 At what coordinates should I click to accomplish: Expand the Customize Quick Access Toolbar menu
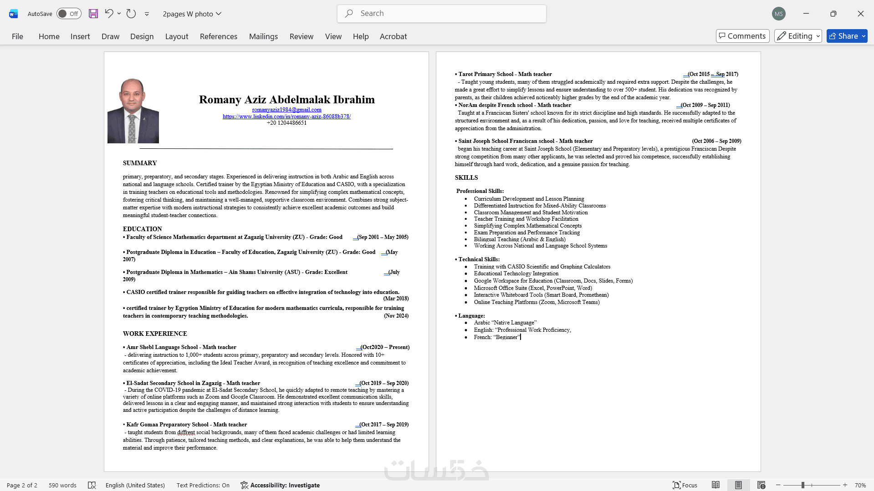(147, 14)
